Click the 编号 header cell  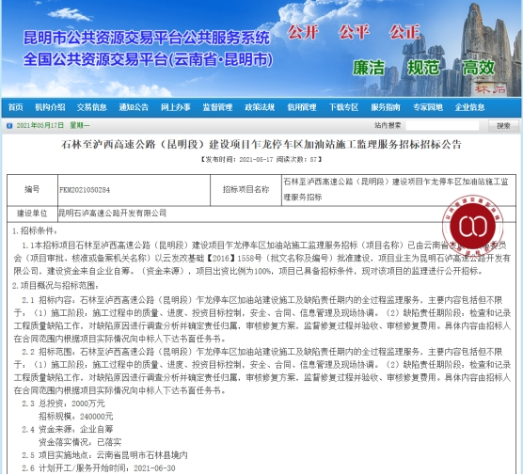click(32, 189)
